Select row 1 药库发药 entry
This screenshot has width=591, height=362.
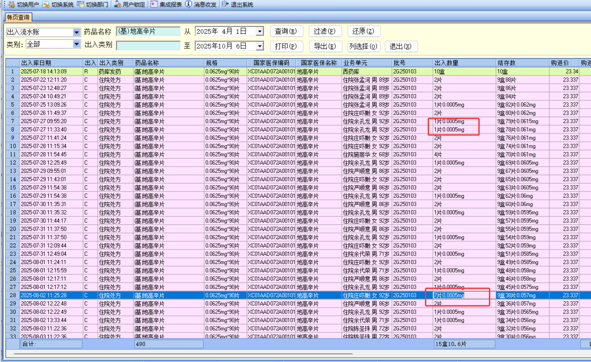tap(110, 72)
